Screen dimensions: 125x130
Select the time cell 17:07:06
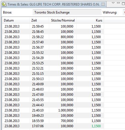coord(38,126)
